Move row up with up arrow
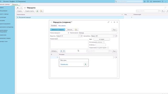The width and height of the screenshot is (168, 94). [x=61, y=51]
